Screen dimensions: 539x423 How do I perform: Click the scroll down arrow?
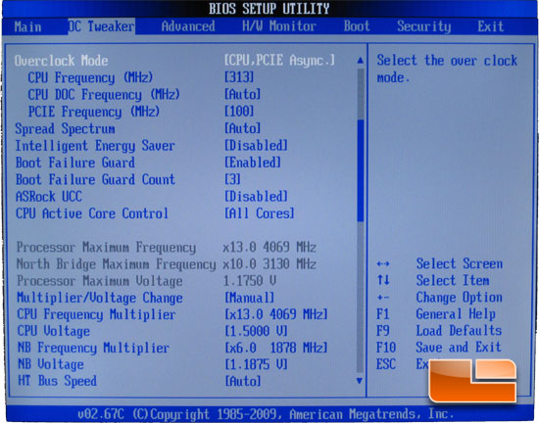360,381
